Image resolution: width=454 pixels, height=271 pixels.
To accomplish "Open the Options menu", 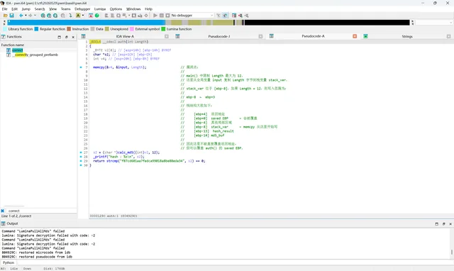I will 116,9.
